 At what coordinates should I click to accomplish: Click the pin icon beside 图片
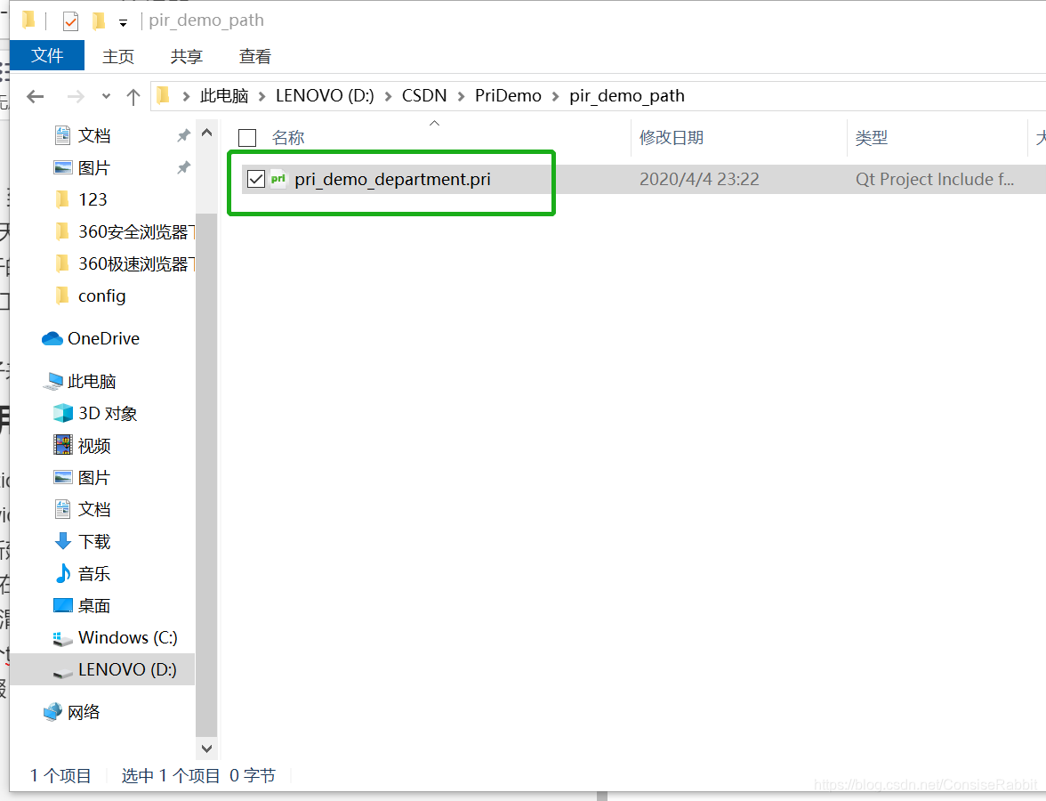[183, 167]
